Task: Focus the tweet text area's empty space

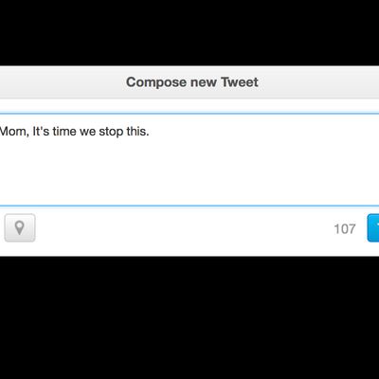Action: [x=189, y=172]
